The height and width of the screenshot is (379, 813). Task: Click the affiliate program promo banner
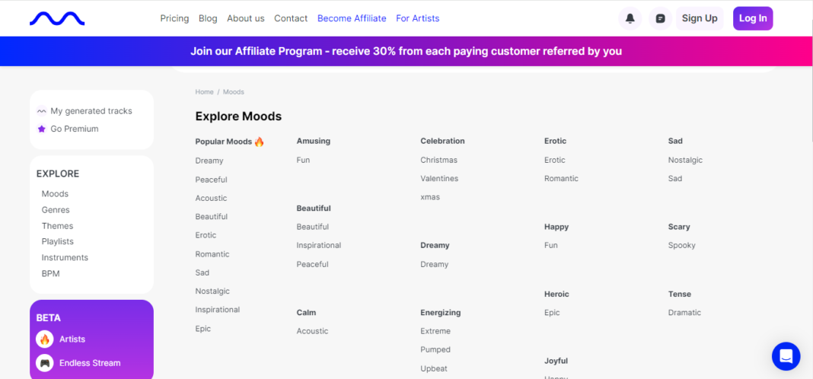[406, 52]
